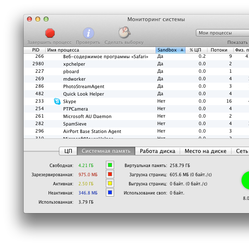This screenshot has height=246, width=249.
Task: Sort by the Потоки column header
Action: tap(220, 50)
